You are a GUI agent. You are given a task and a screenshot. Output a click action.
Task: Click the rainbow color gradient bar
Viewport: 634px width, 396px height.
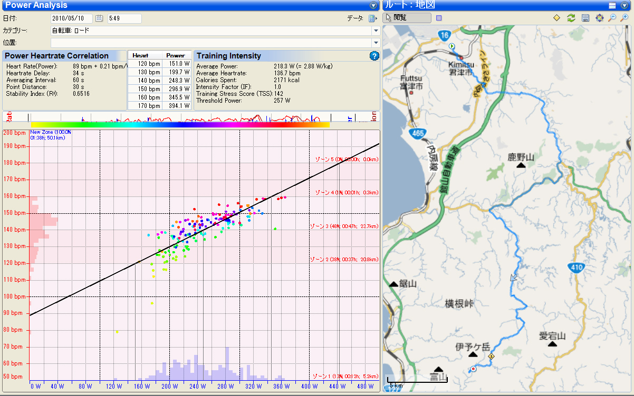[180, 125]
